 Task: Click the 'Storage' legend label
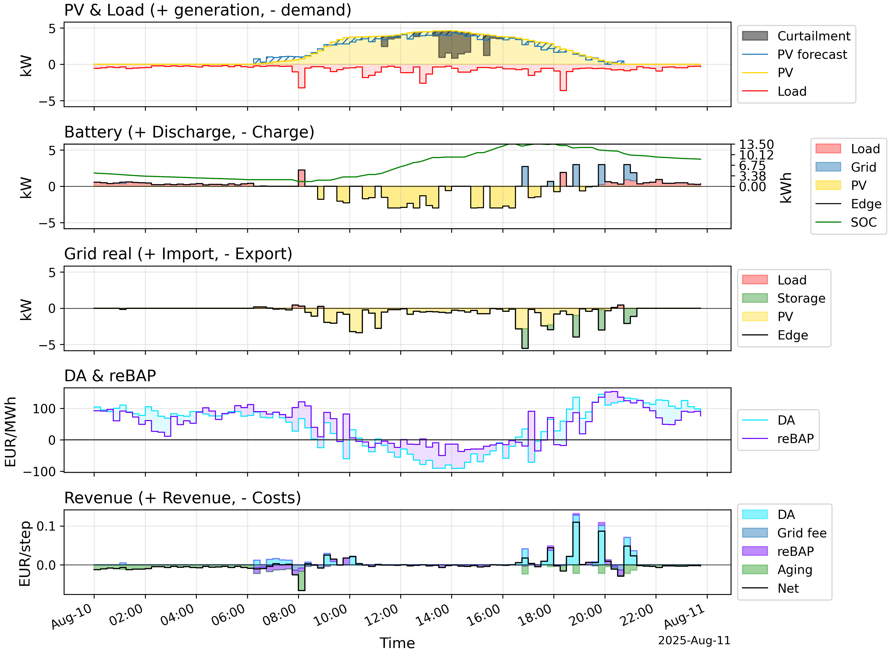[x=801, y=299]
